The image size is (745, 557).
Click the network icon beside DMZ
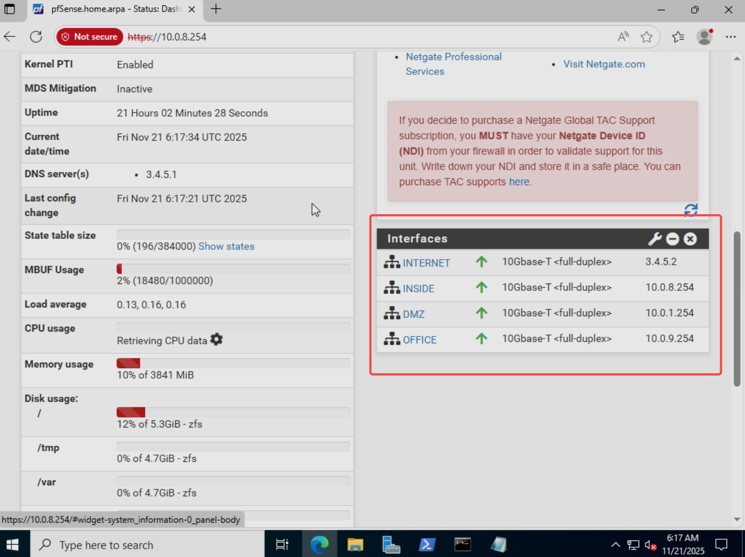click(x=392, y=313)
